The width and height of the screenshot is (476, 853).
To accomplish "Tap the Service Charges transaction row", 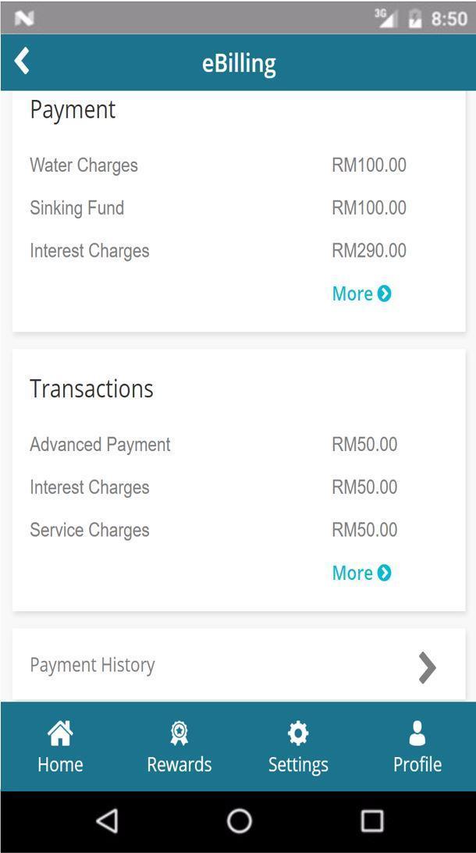I will coord(90,531).
